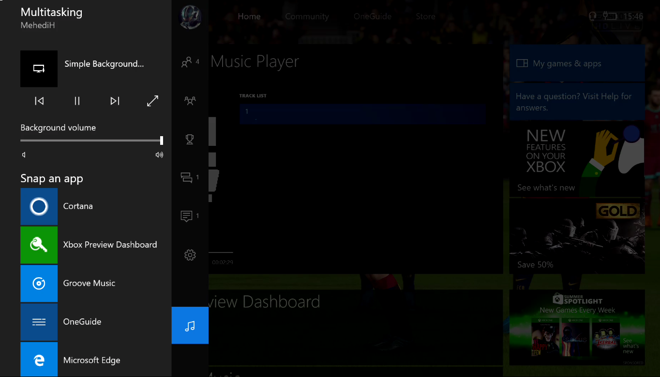
Task: Set the Background volume slider
Action: pyautogui.click(x=92, y=141)
